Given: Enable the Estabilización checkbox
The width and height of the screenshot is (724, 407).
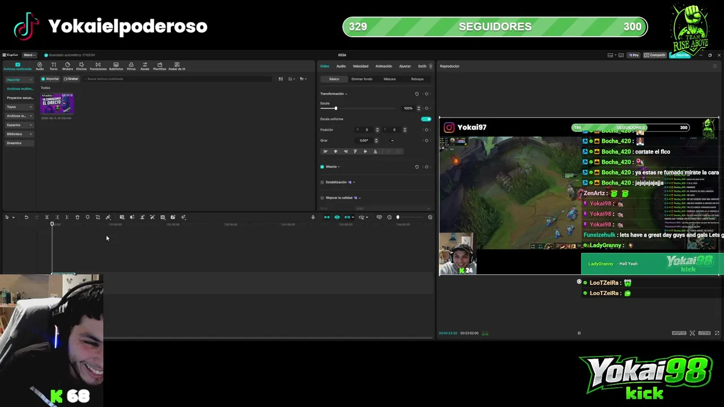Looking at the screenshot, I should tap(322, 182).
